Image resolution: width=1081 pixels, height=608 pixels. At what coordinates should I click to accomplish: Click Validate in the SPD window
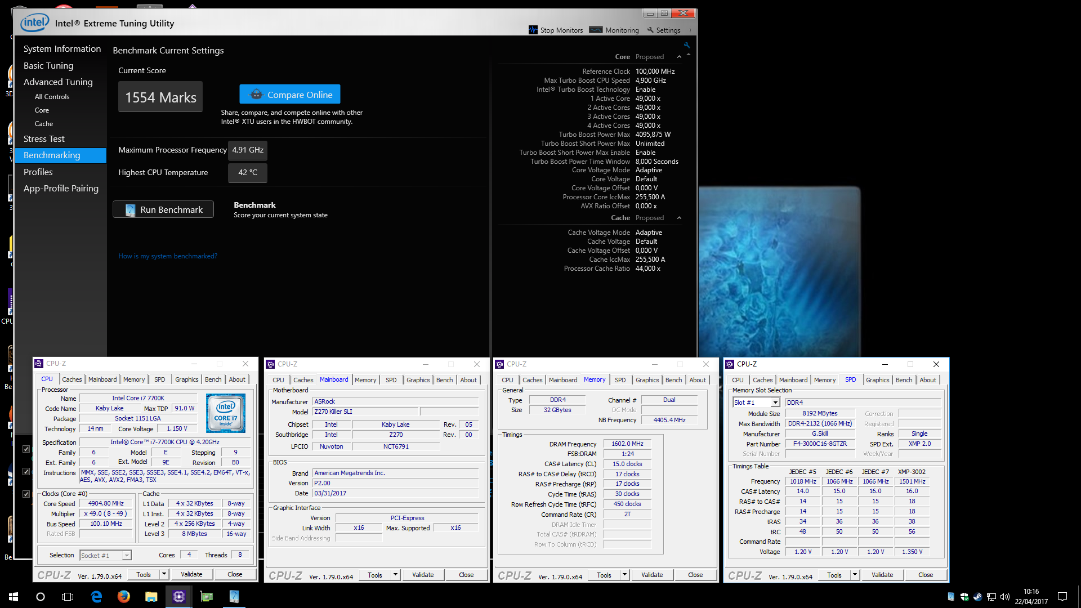tap(882, 575)
